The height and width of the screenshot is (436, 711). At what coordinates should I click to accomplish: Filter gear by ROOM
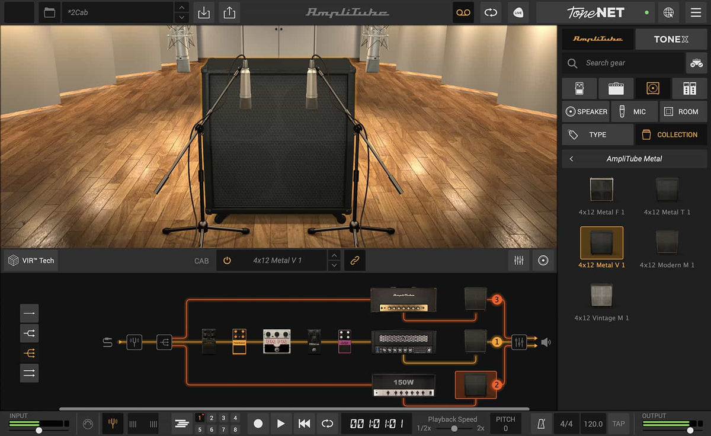pyautogui.click(x=683, y=111)
